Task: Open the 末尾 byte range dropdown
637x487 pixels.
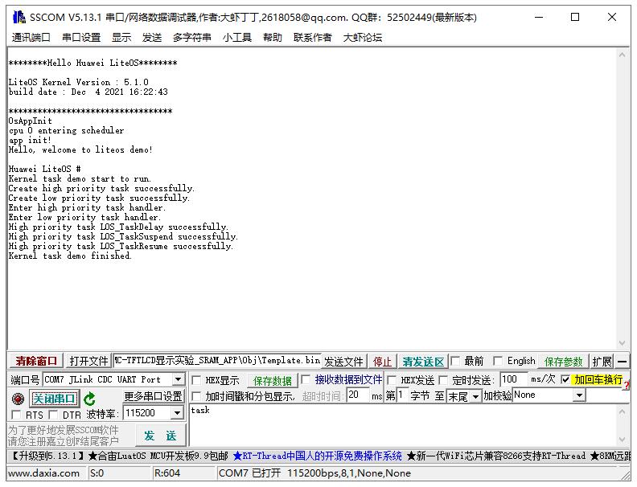Action: (475, 396)
